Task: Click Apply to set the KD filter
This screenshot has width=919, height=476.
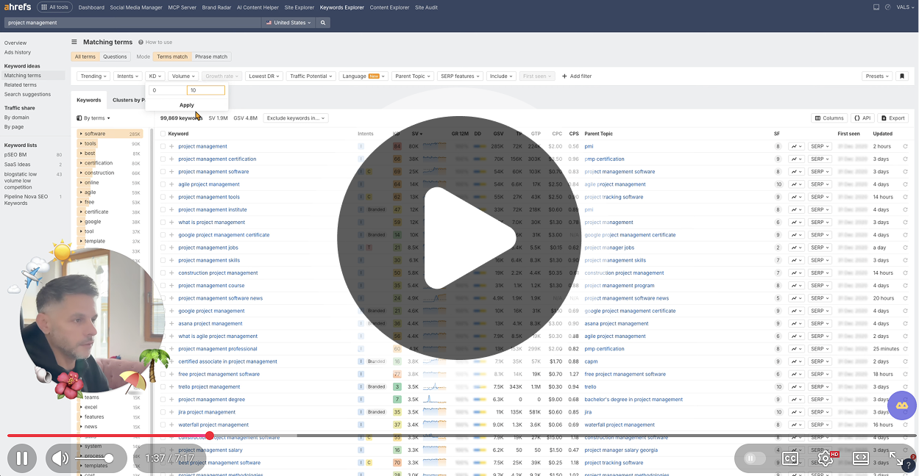Action: [x=186, y=105]
